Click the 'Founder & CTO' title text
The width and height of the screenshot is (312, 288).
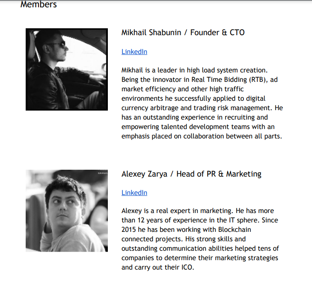[x=217, y=33]
